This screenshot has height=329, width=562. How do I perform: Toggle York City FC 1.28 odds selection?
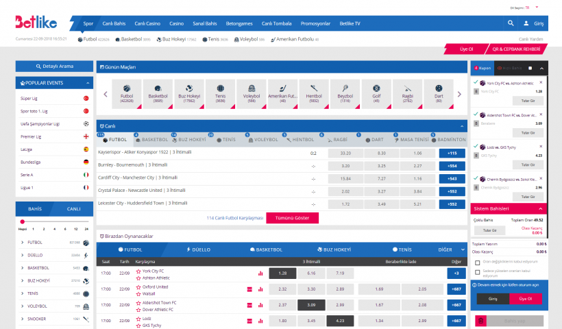(282, 273)
